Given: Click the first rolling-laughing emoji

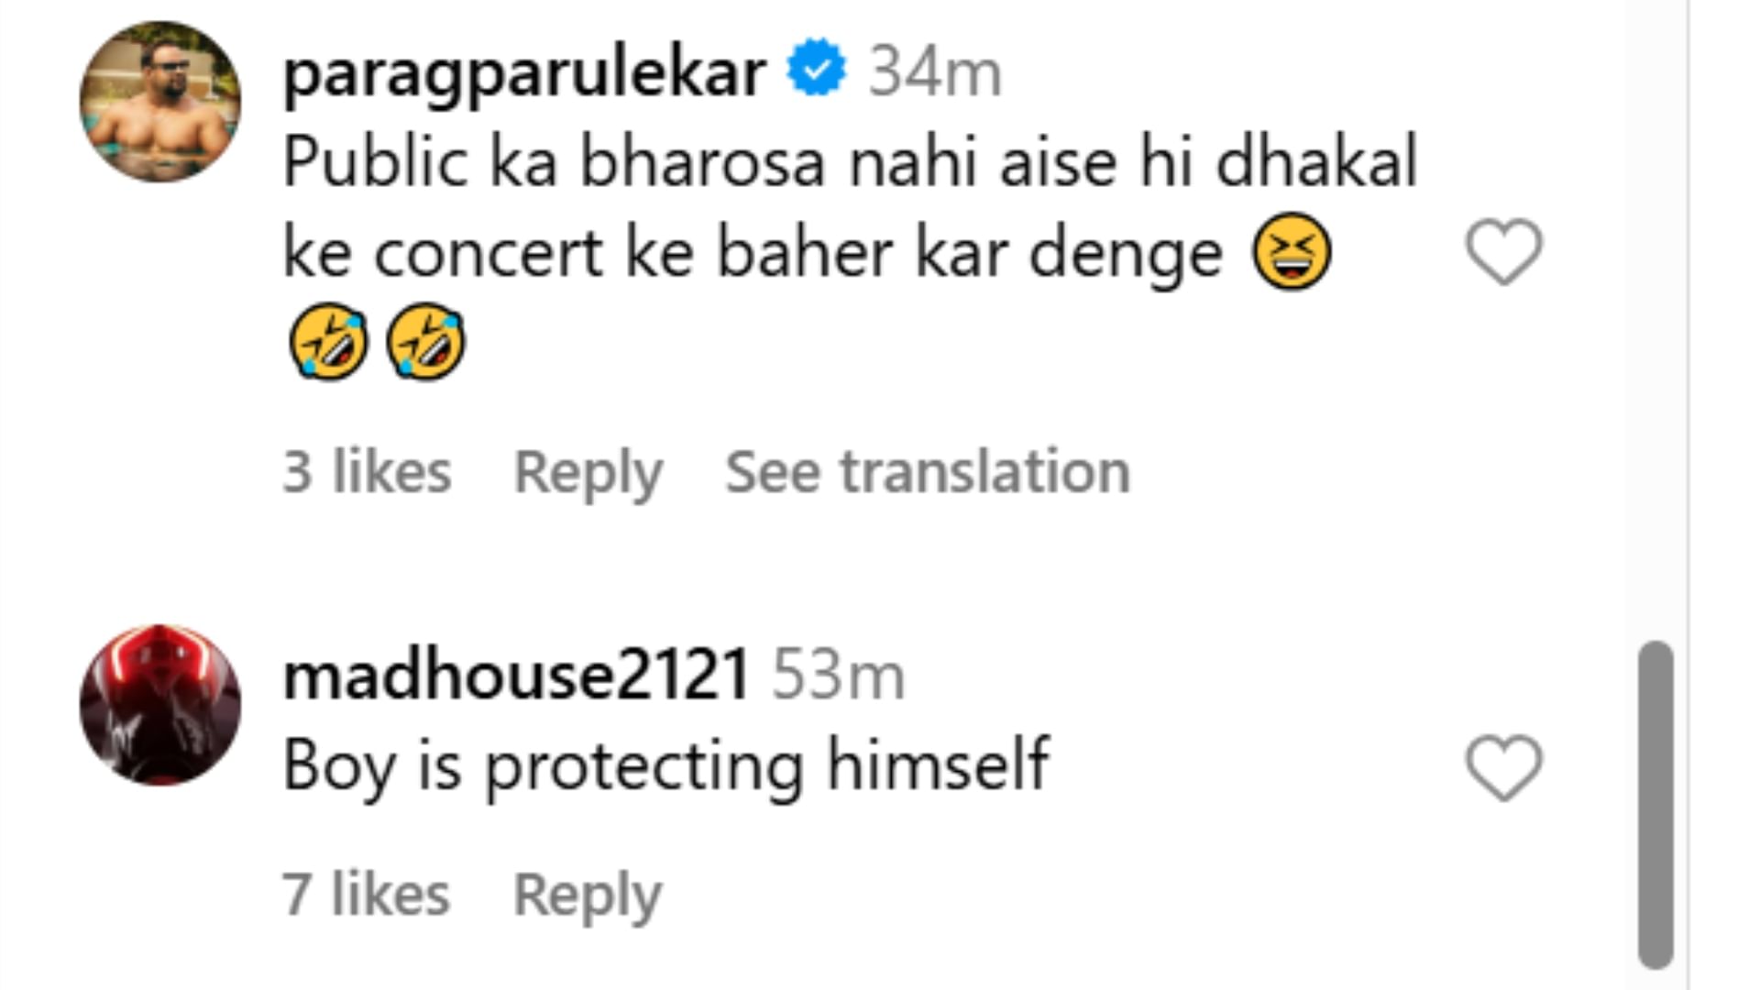Looking at the screenshot, I should tap(328, 341).
